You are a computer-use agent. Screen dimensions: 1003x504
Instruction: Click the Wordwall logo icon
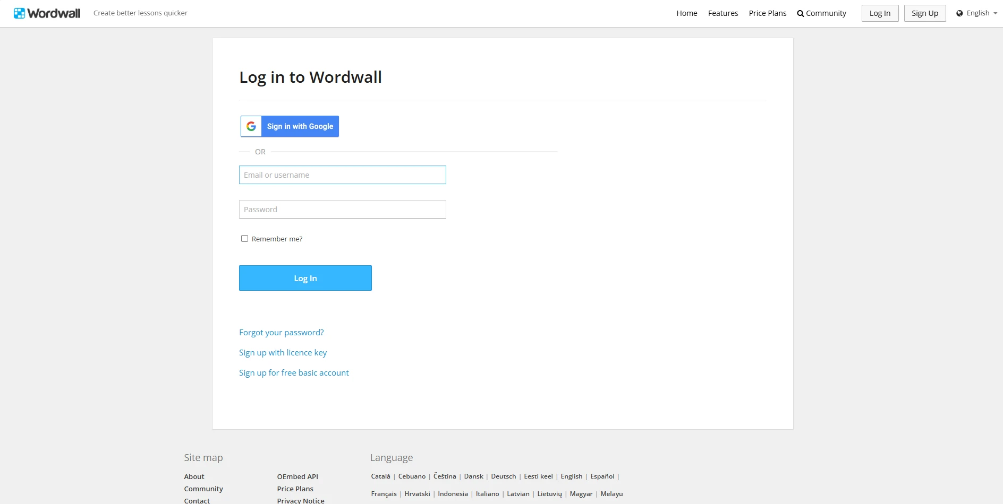[x=20, y=13]
